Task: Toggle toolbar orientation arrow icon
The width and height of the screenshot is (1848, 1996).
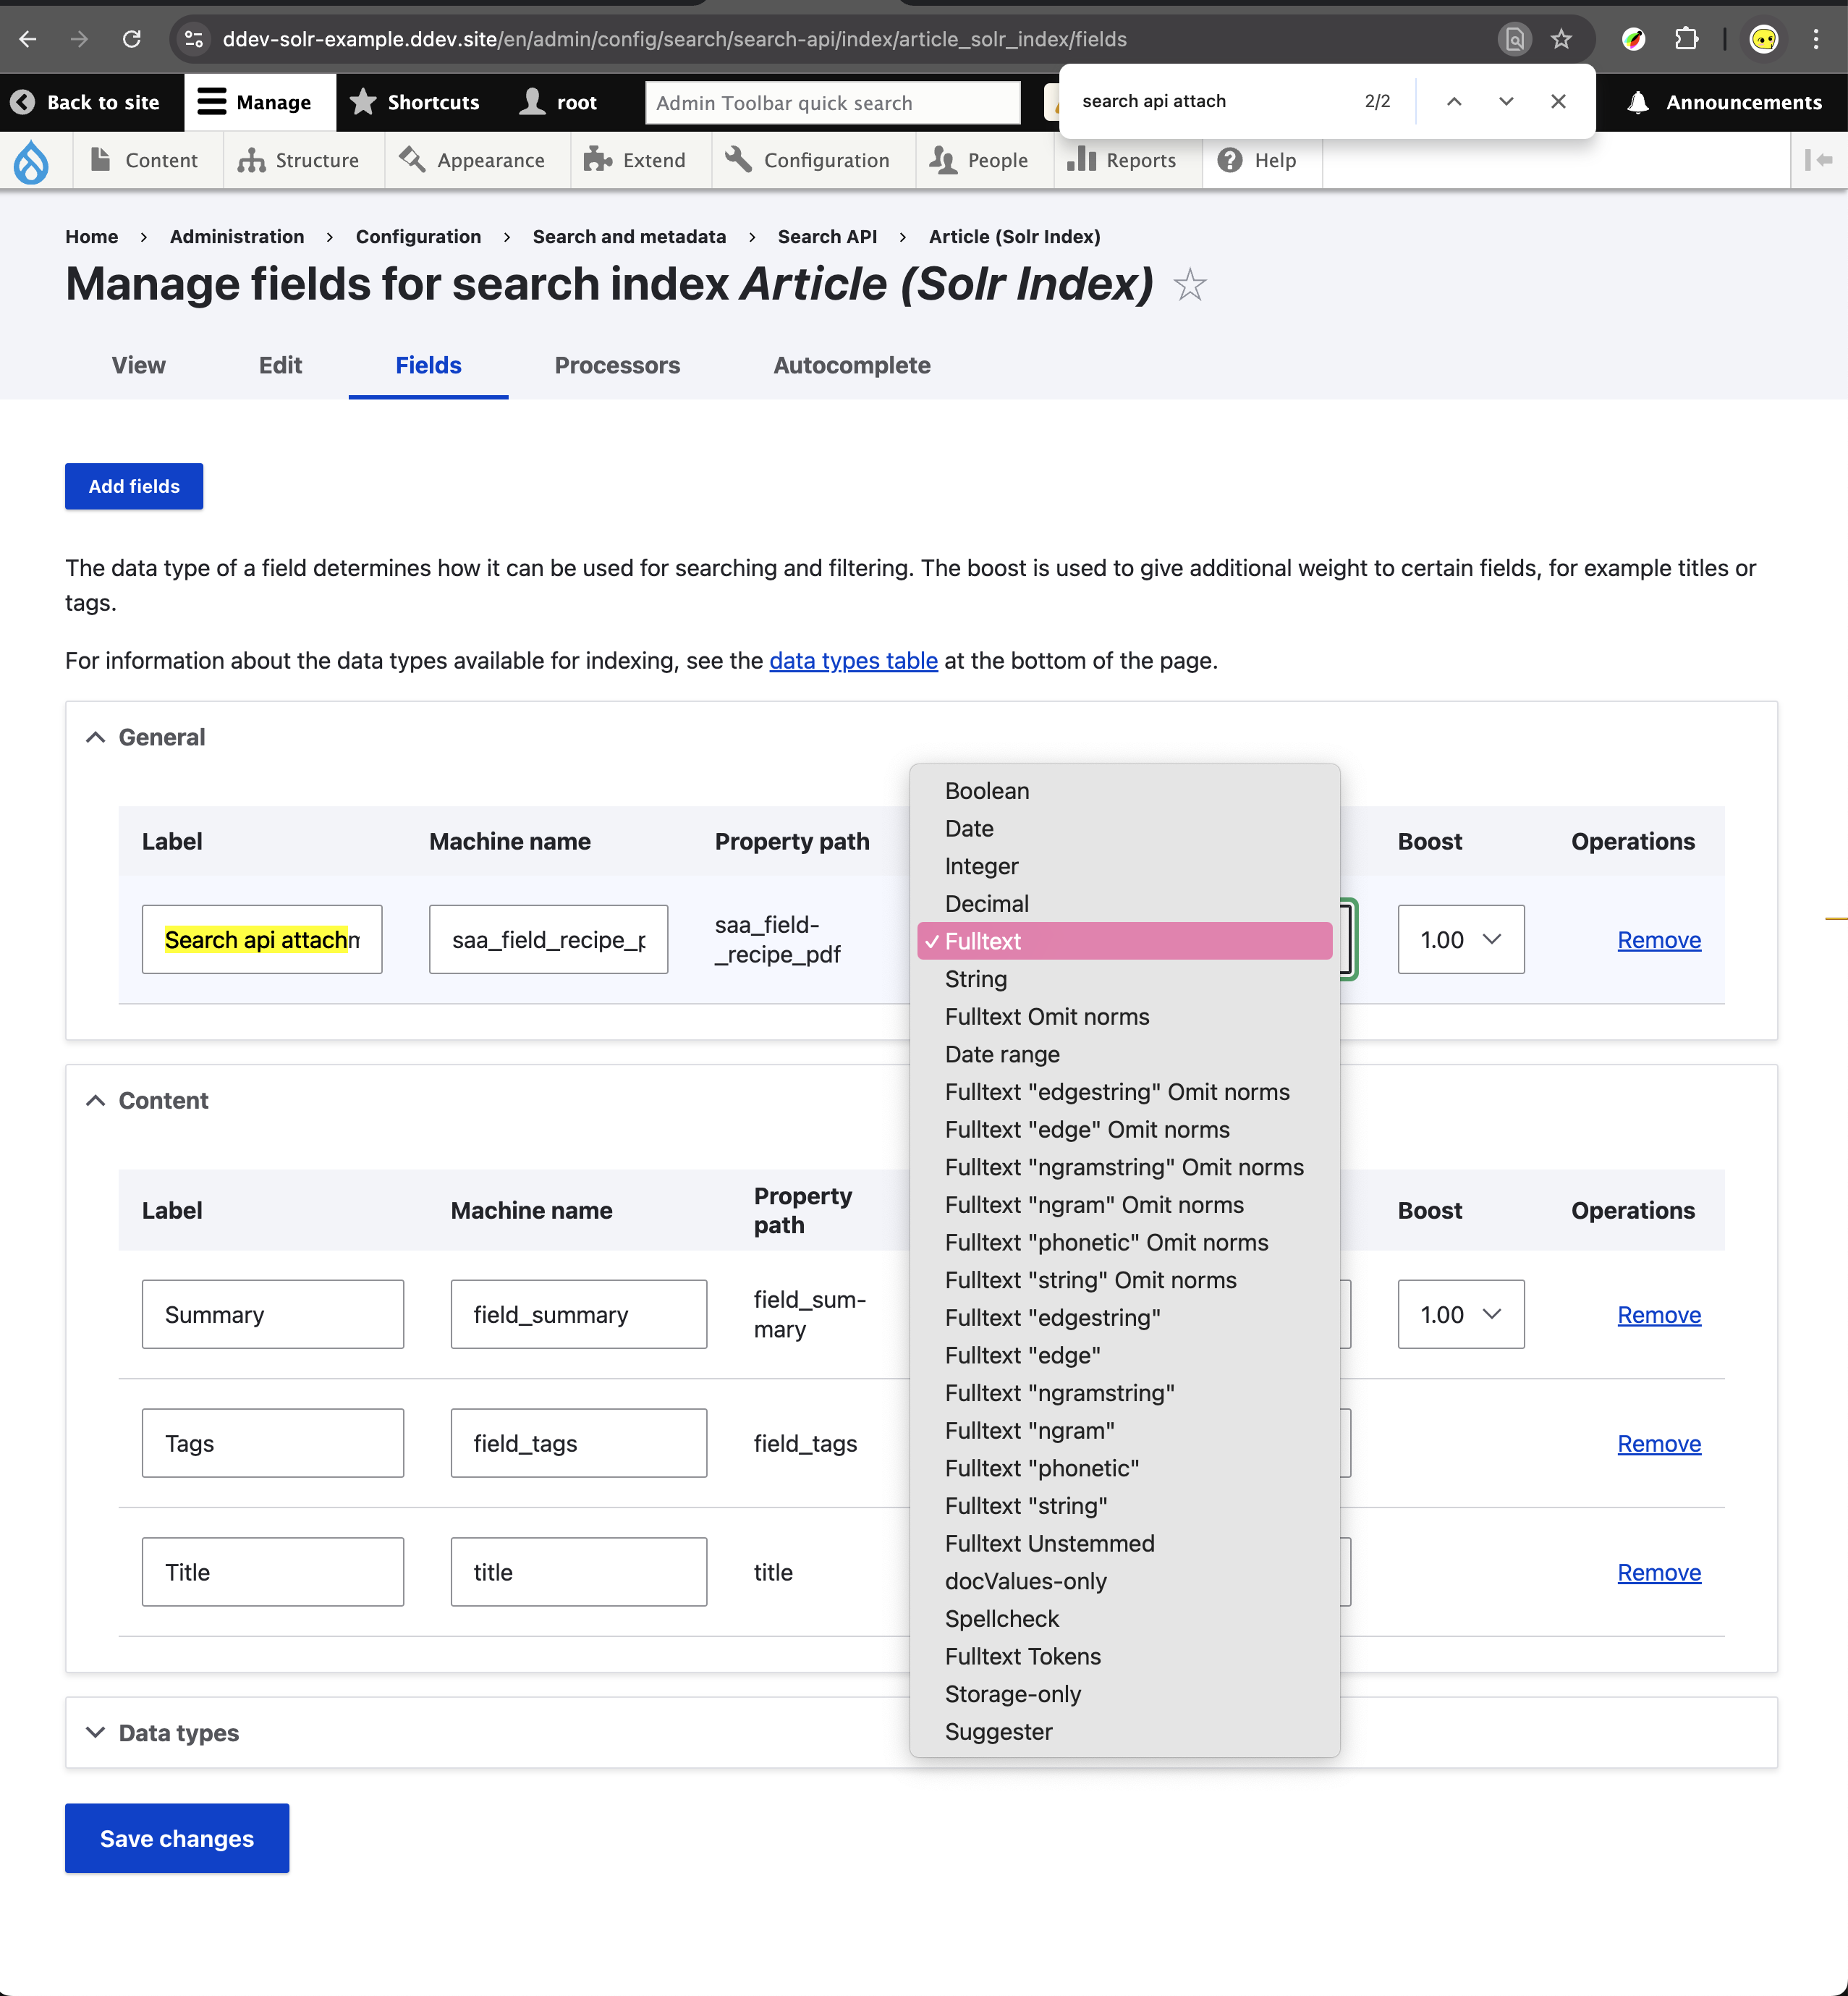Action: [1817, 160]
